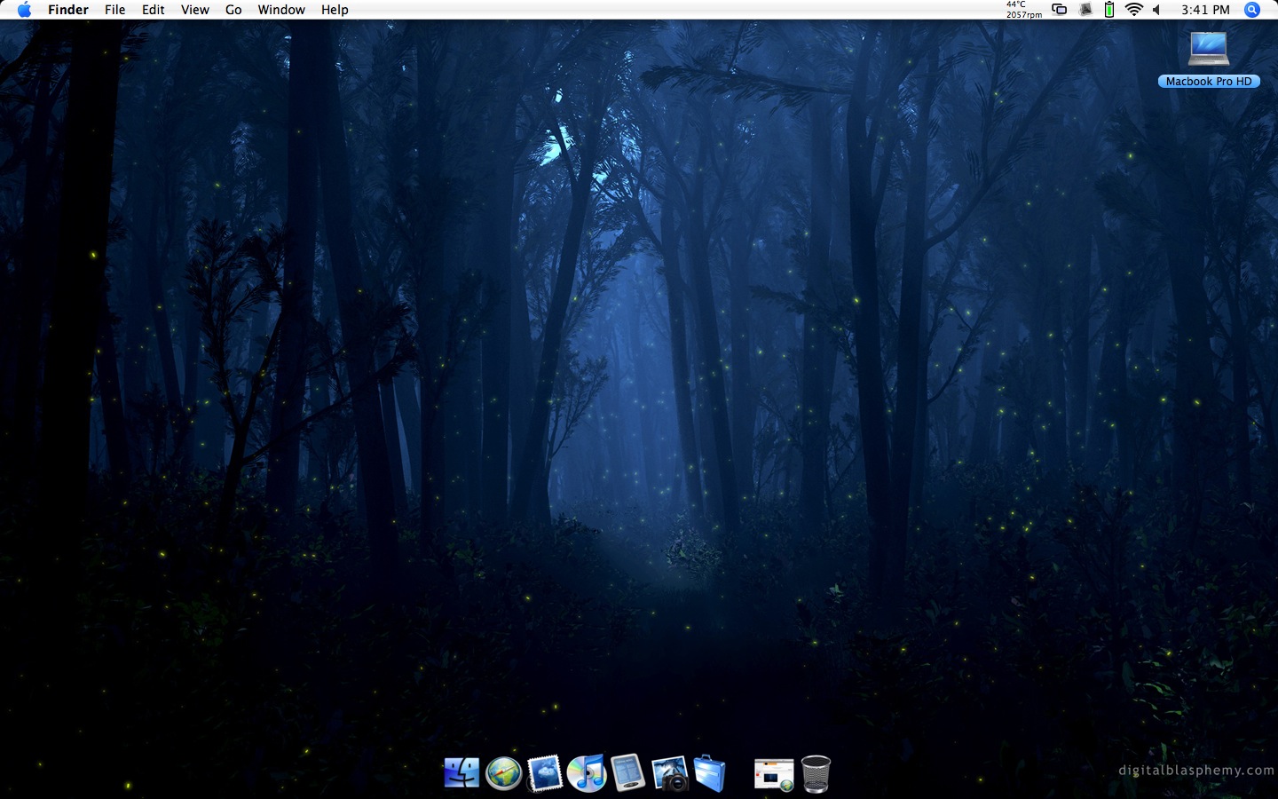This screenshot has width=1278, height=799.
Task: Click the 3:41 PM clock
Action: (x=1205, y=10)
